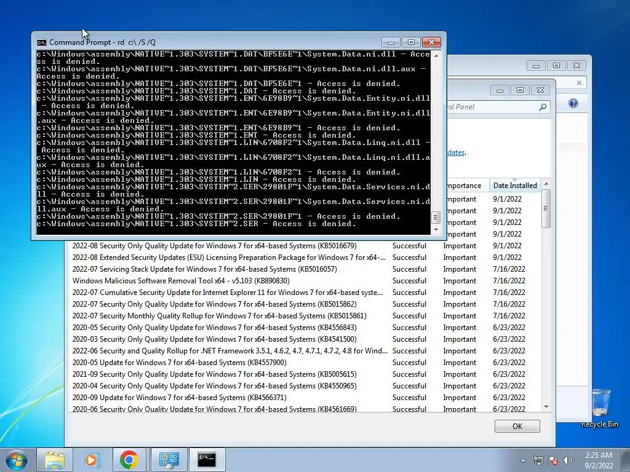630x472 pixels.
Task: Open the Command Prompt title bar system icon
Action: pos(41,42)
